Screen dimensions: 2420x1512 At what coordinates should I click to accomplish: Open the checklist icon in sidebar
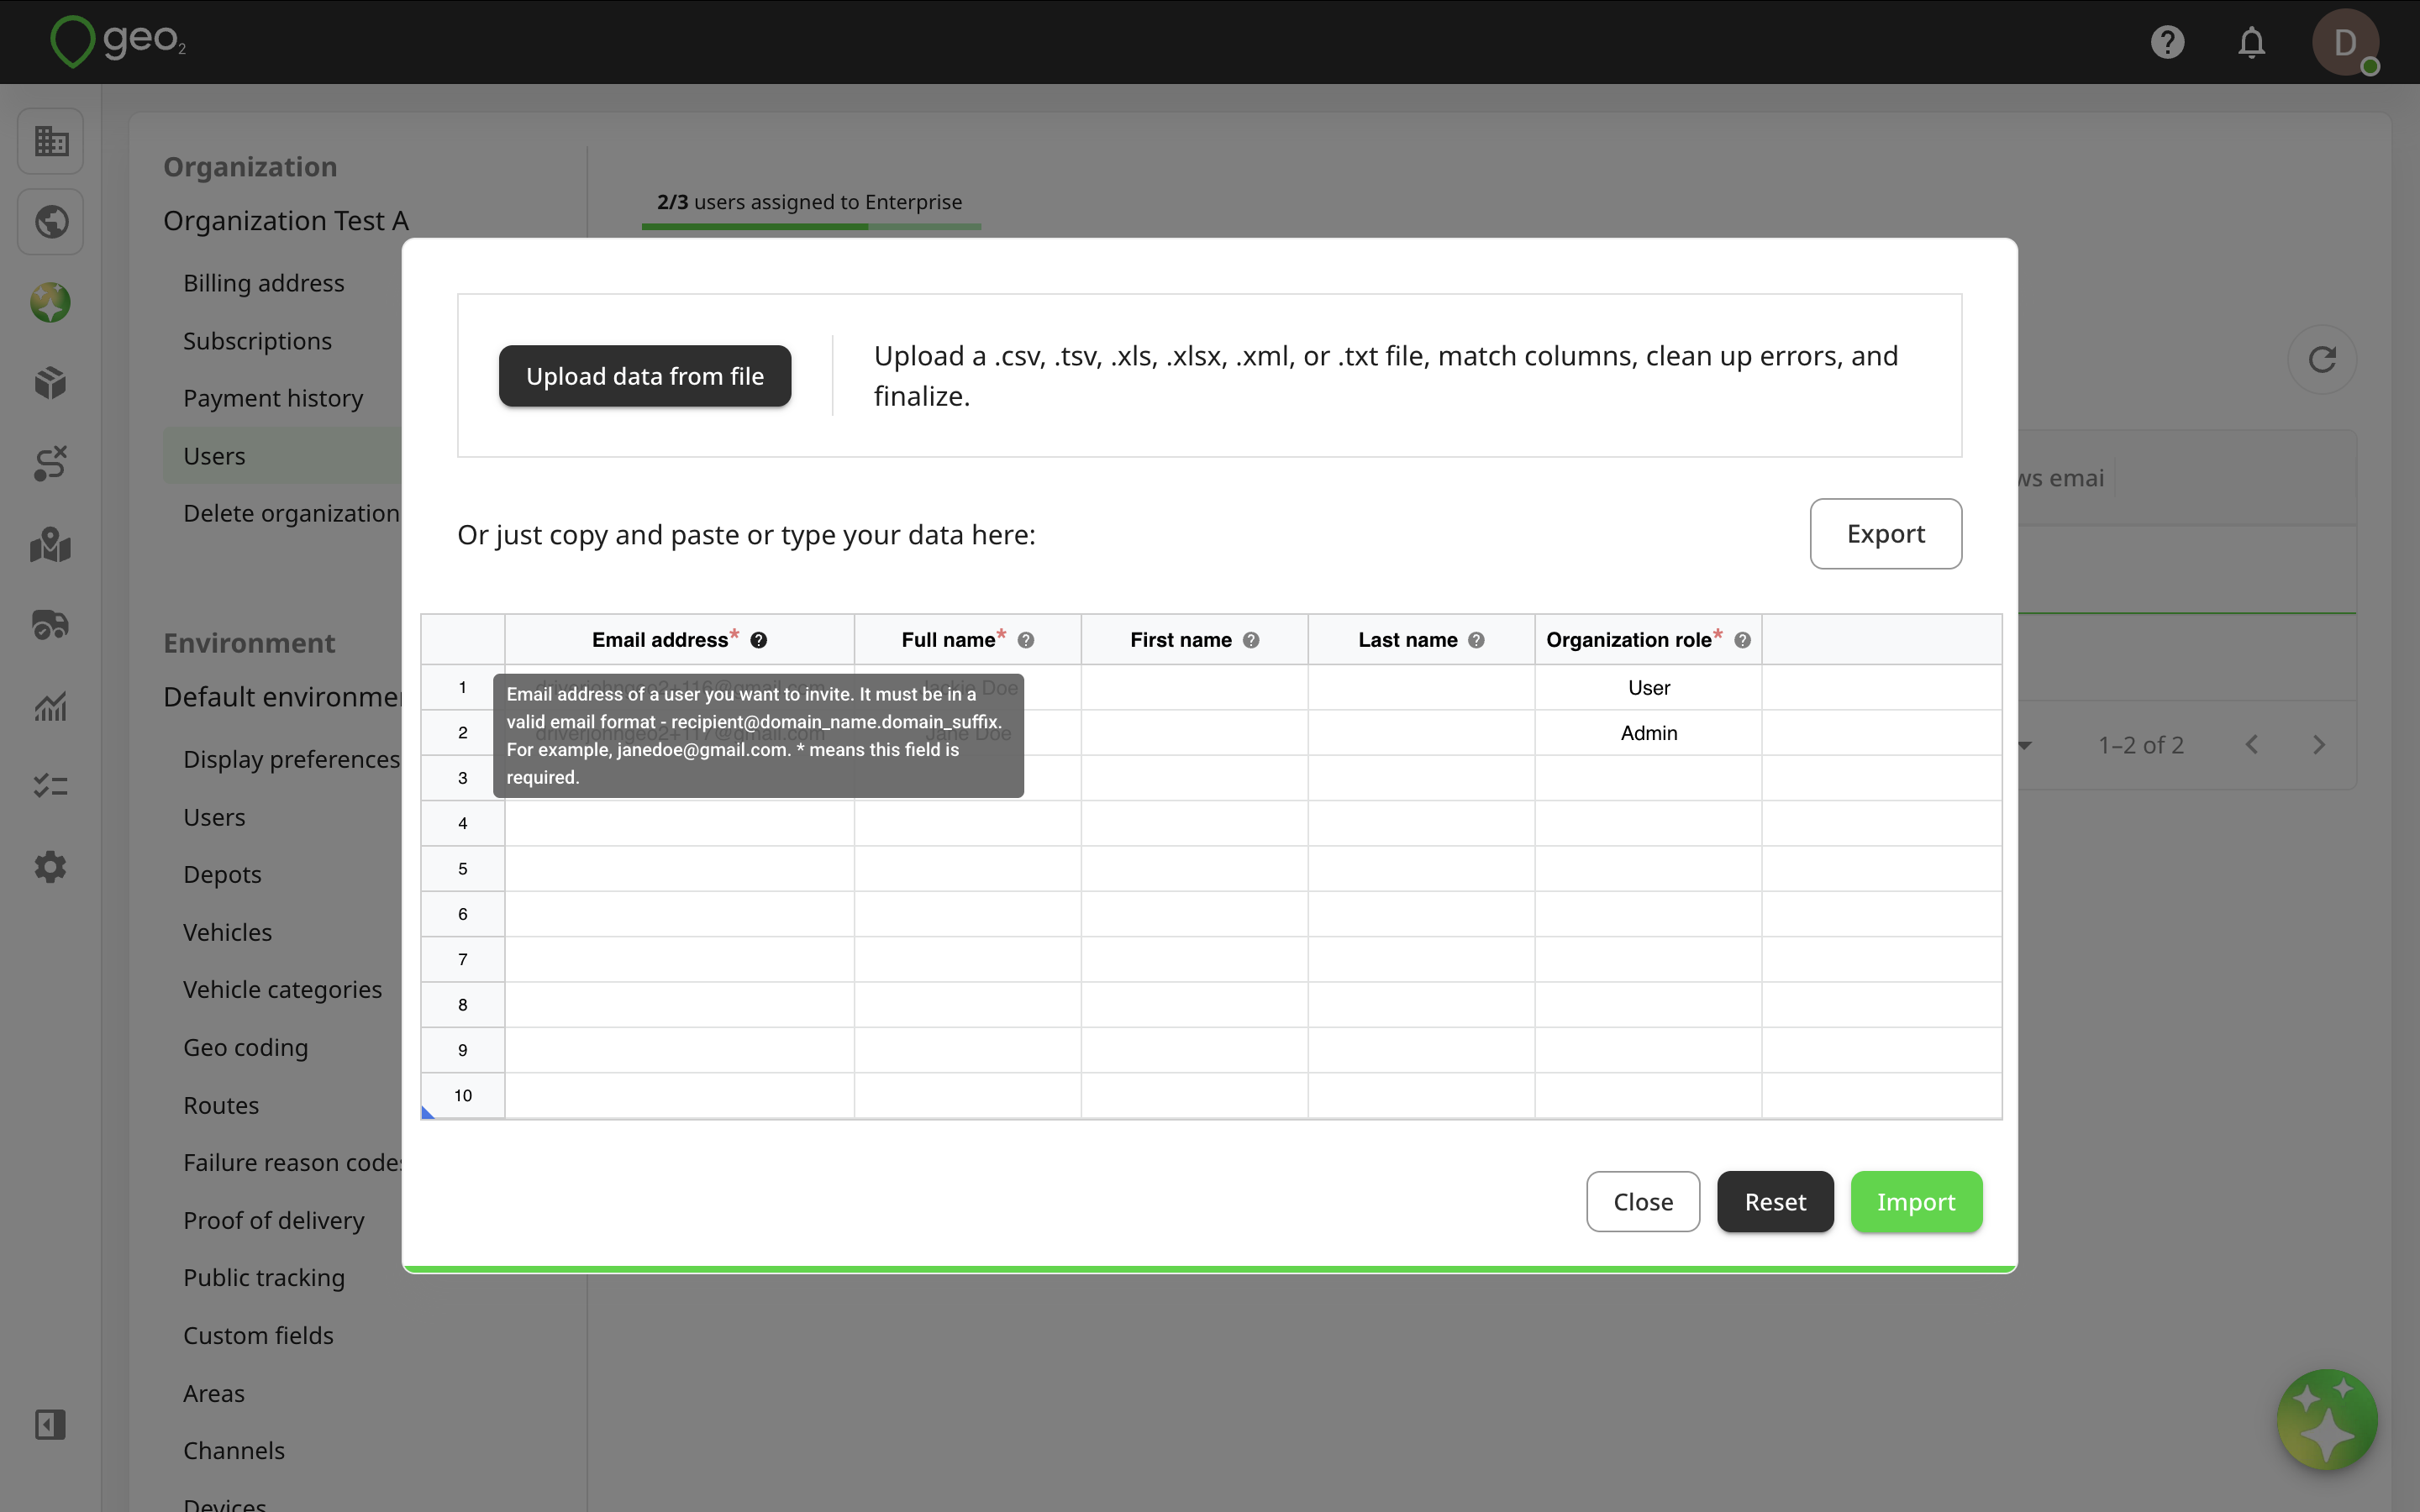click(x=51, y=786)
